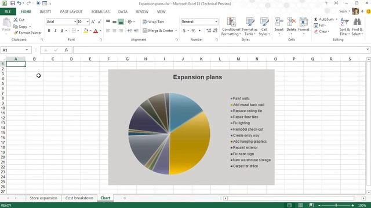Toggle Middle Align
Viewport: 371px width, 208px height.
(115, 22)
